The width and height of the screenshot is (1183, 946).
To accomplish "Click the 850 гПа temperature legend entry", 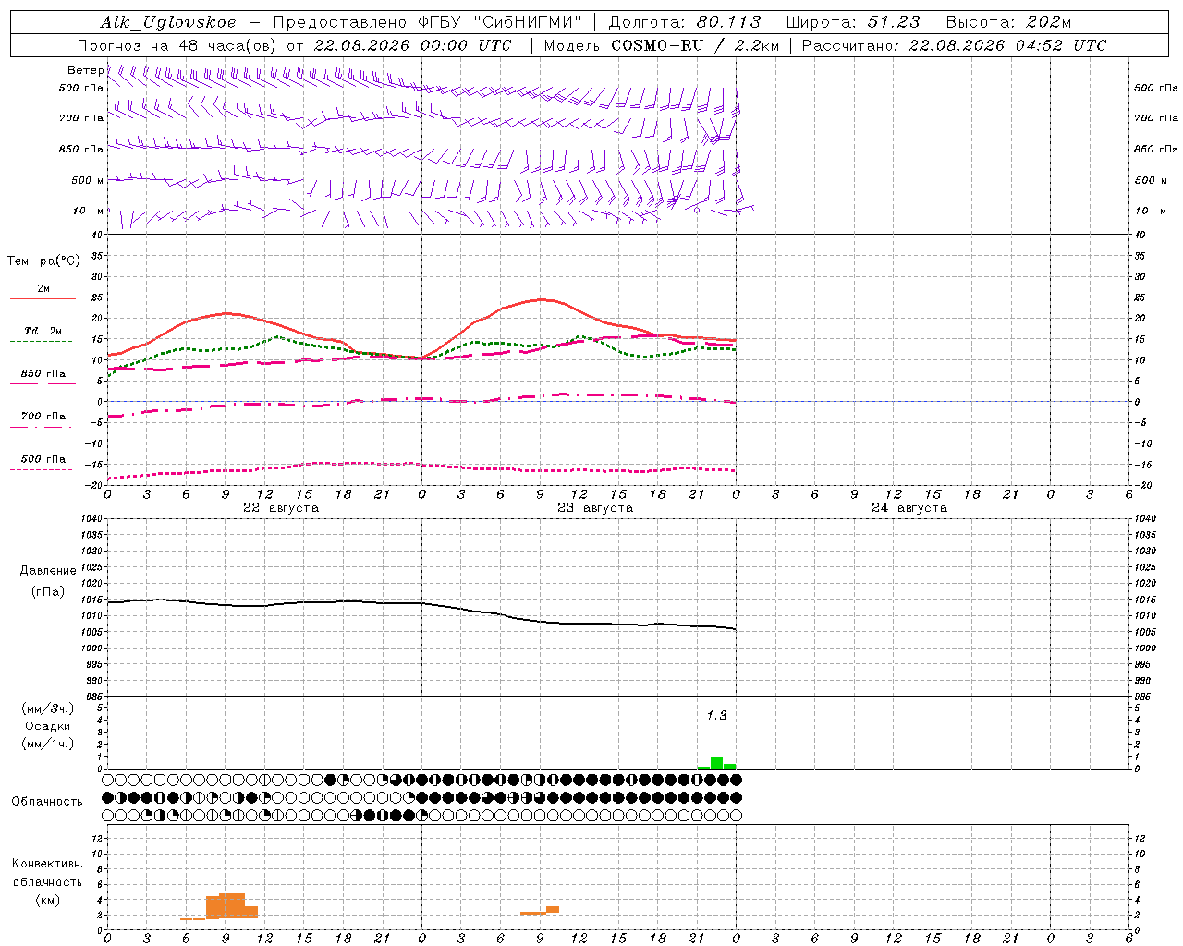I will coord(43,377).
